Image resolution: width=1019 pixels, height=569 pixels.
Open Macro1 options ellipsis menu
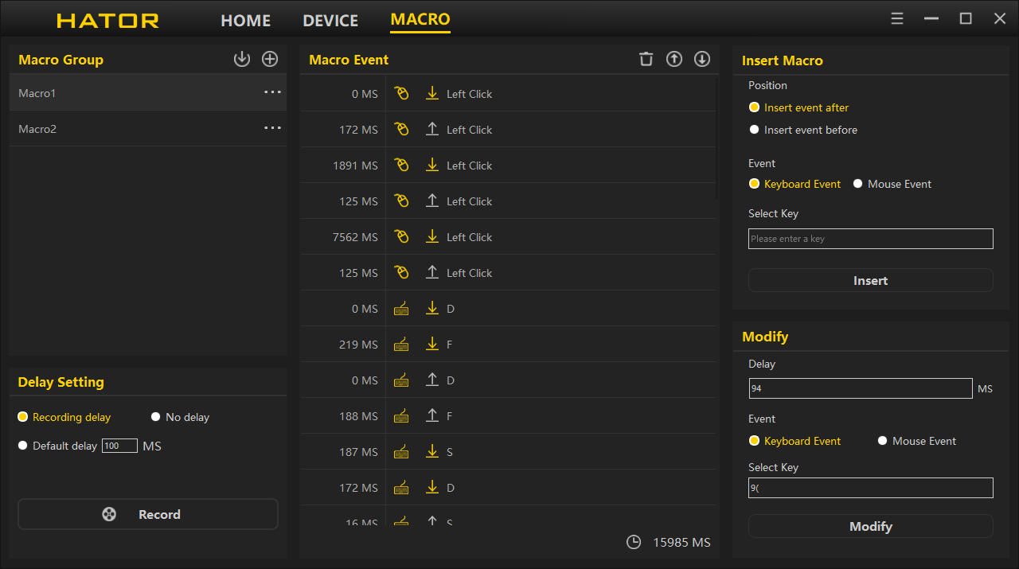point(272,92)
